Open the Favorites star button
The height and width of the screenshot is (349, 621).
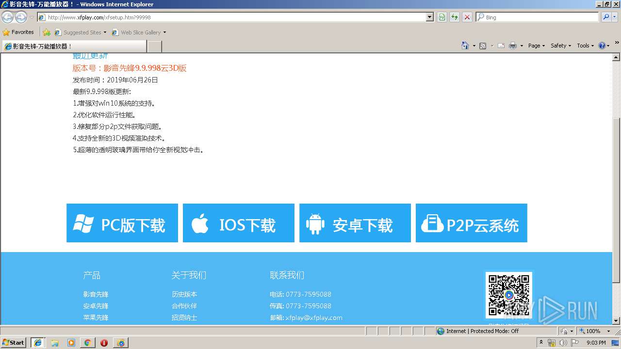tap(18, 32)
